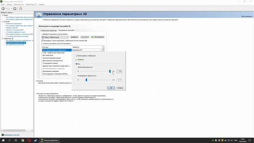Viewport: 254px width, 143px height.
Task: Open the Windows Start menu
Action: pyautogui.click(x=3, y=140)
